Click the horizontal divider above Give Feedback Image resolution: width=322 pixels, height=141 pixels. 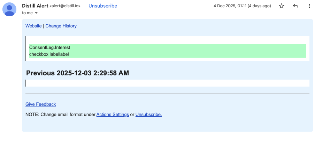coord(167,94)
